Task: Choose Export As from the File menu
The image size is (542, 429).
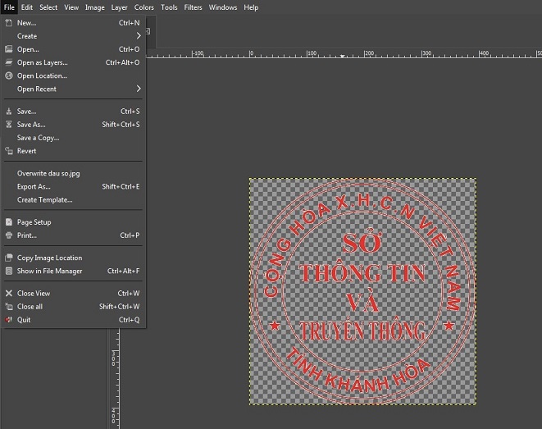Action: tap(34, 186)
